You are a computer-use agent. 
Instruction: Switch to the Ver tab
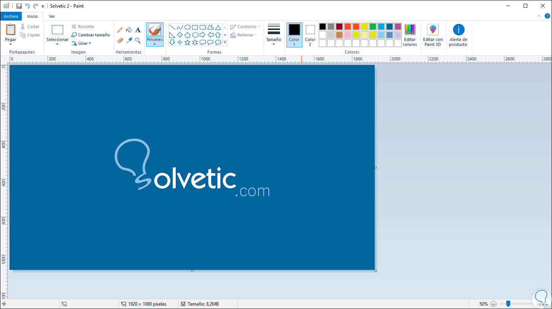(x=52, y=16)
